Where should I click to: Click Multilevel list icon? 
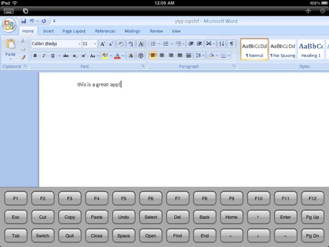click(x=178, y=44)
